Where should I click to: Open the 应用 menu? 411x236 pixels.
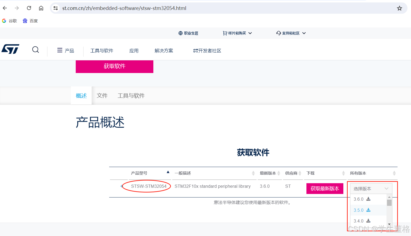(x=134, y=51)
